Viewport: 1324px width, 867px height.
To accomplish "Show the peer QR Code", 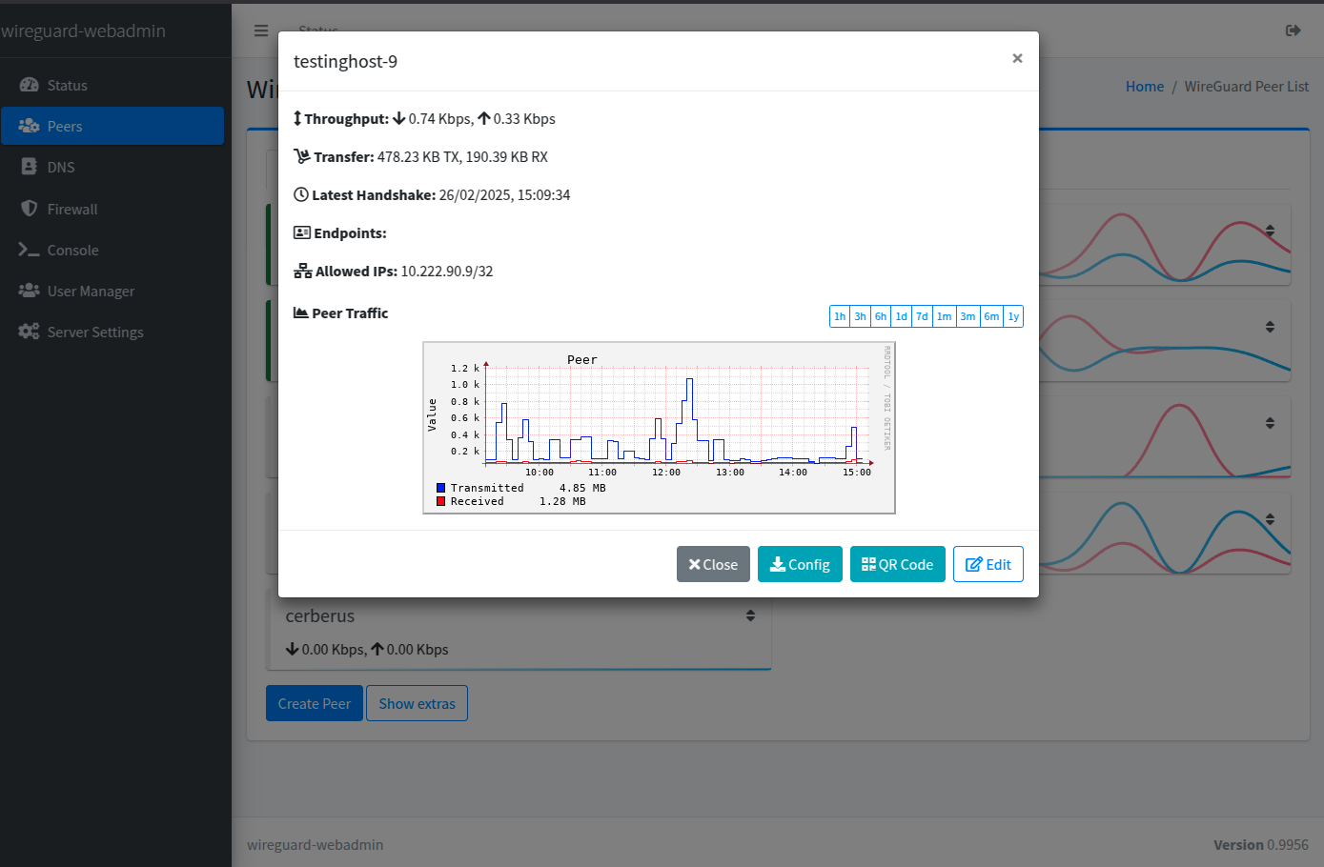I will (x=897, y=564).
